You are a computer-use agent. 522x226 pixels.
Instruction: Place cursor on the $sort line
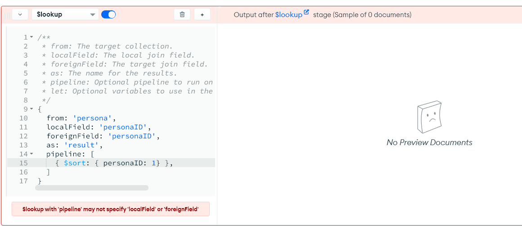(111, 163)
